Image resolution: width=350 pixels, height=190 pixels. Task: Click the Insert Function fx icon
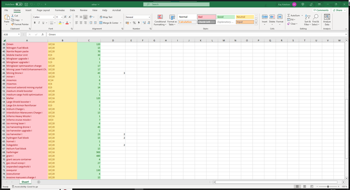43,35
